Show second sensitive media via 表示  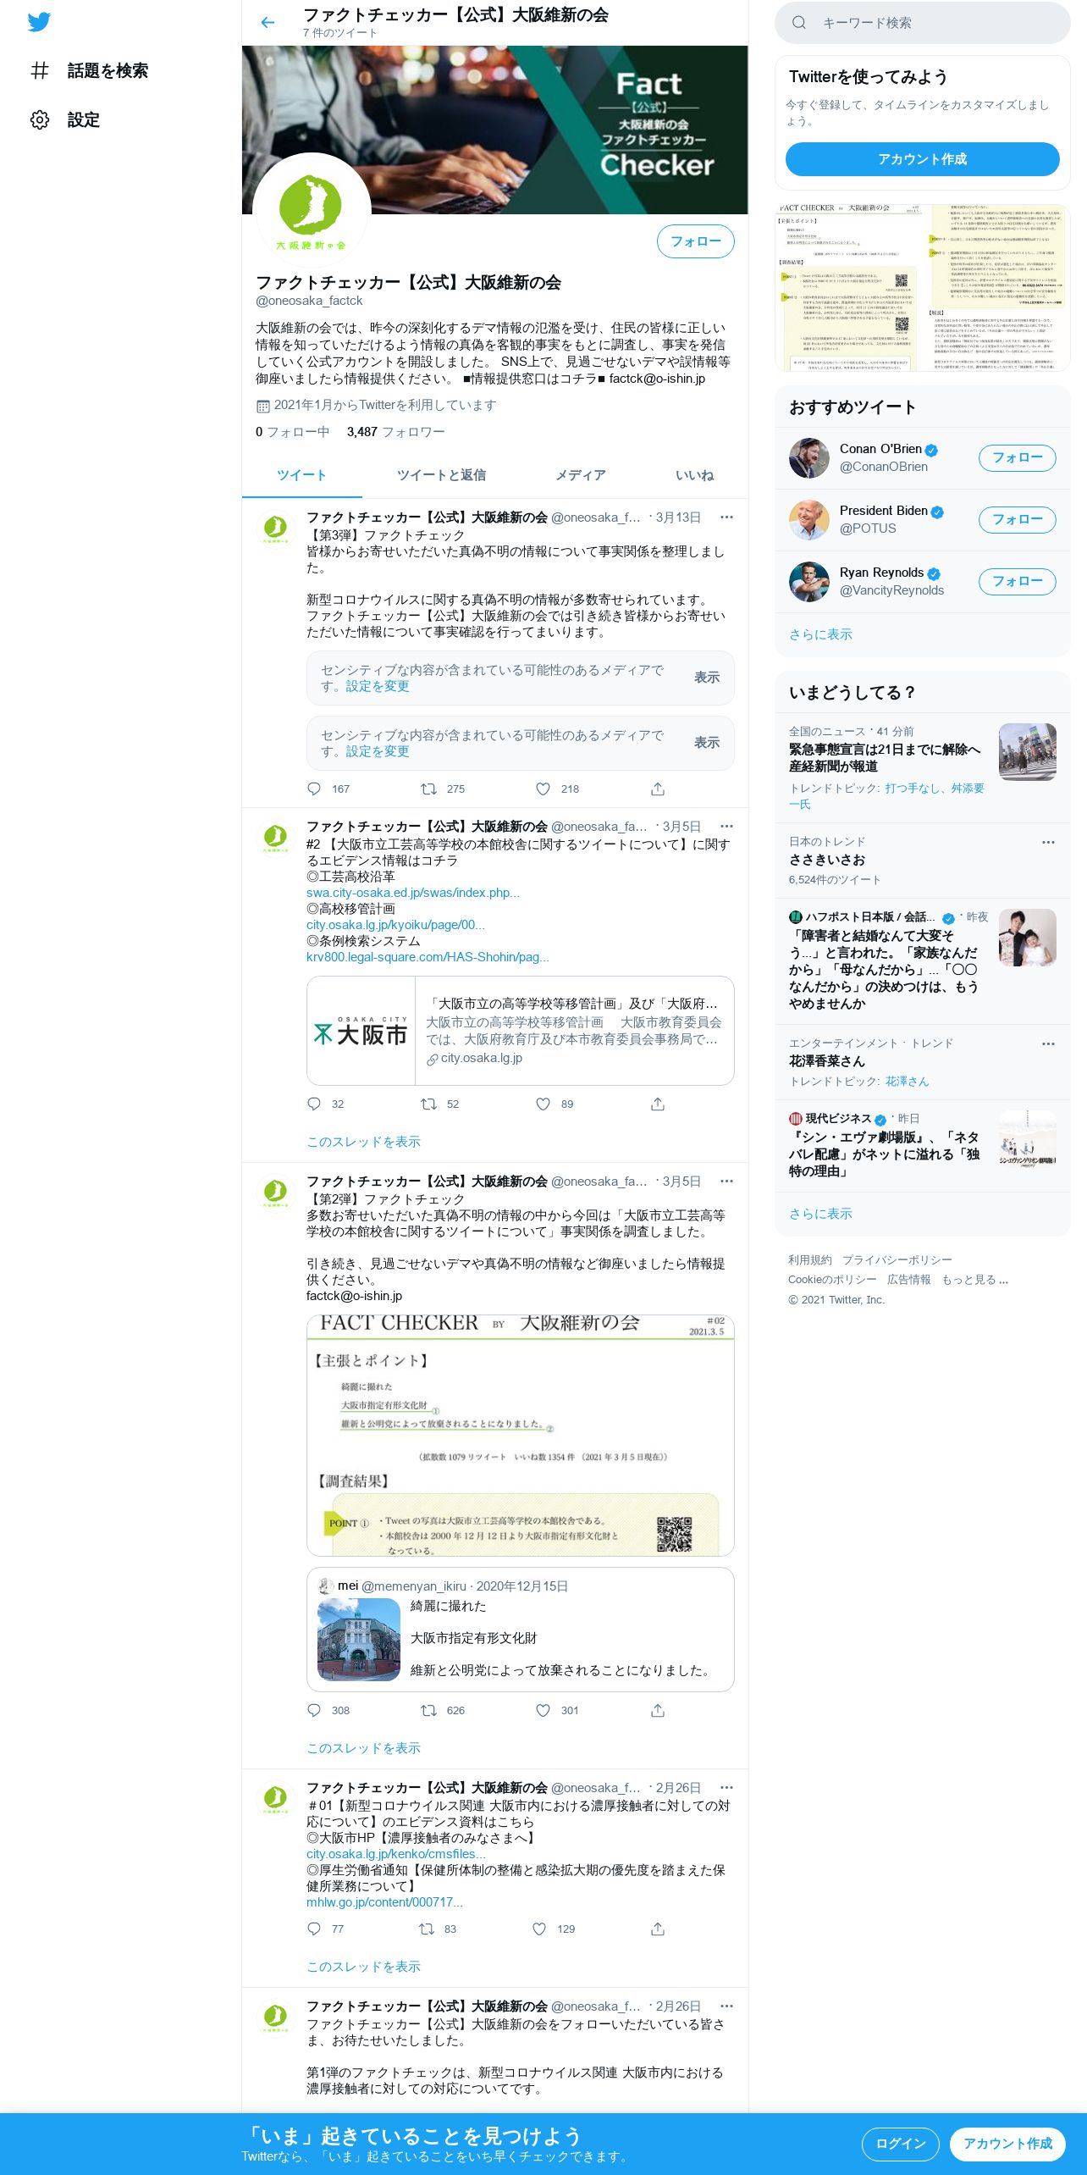click(707, 742)
